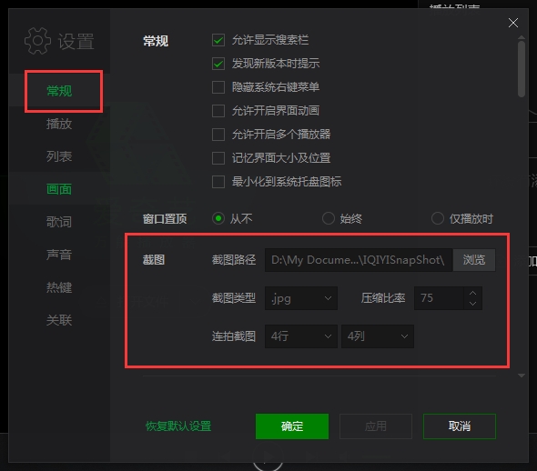This screenshot has width=537, height=471.
Task: Click the 截图路径 path field
Action: 359,260
